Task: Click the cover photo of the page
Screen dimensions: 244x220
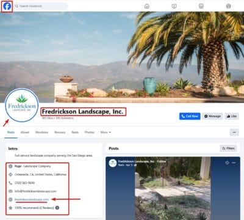Action: pos(122,57)
